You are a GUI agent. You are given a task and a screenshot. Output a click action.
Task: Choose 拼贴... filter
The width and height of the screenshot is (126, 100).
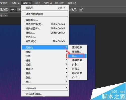click(x=77, y=69)
